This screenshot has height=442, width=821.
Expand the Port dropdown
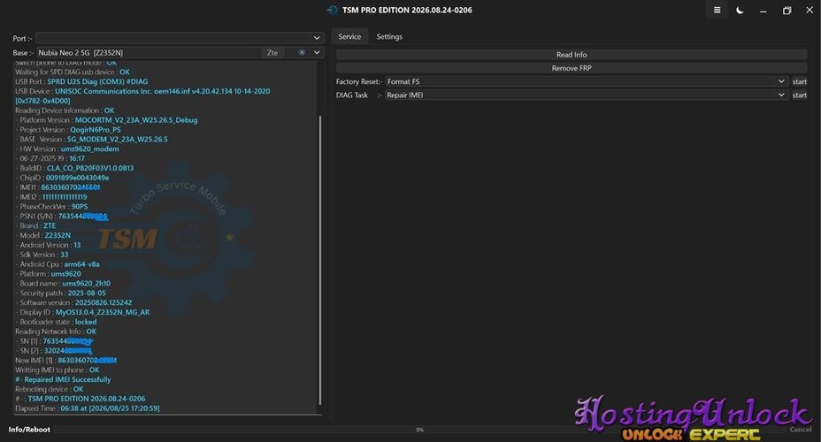click(317, 38)
